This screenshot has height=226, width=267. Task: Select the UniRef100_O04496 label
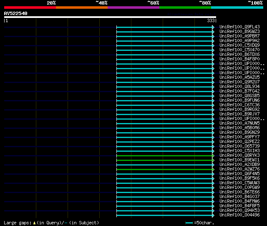click(x=239, y=215)
